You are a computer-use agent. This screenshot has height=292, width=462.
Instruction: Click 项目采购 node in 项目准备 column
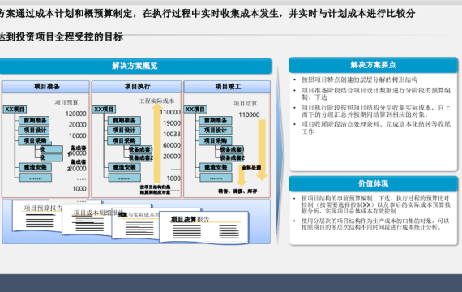point(35,140)
